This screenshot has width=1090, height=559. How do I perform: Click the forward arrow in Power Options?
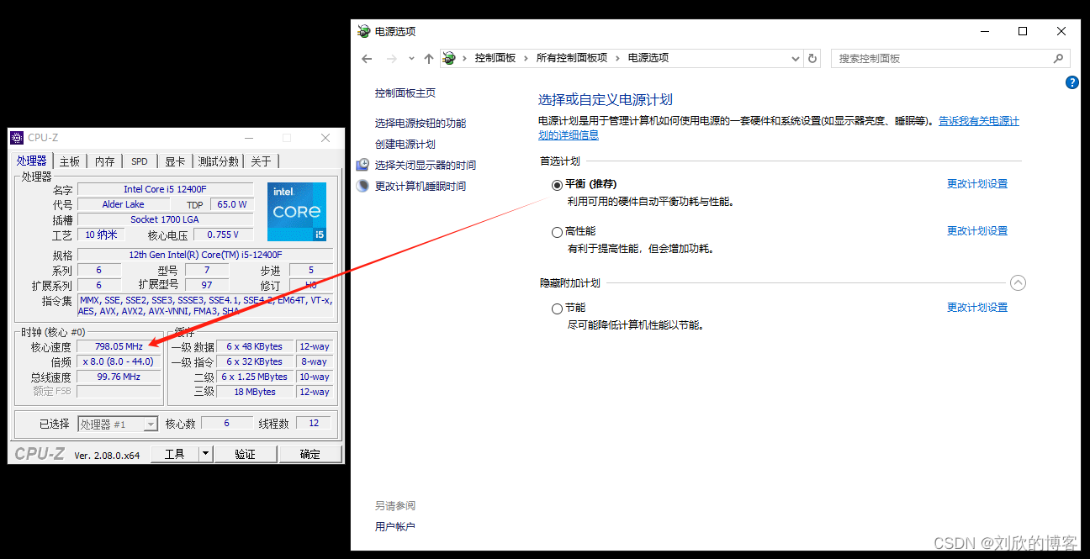(391, 59)
